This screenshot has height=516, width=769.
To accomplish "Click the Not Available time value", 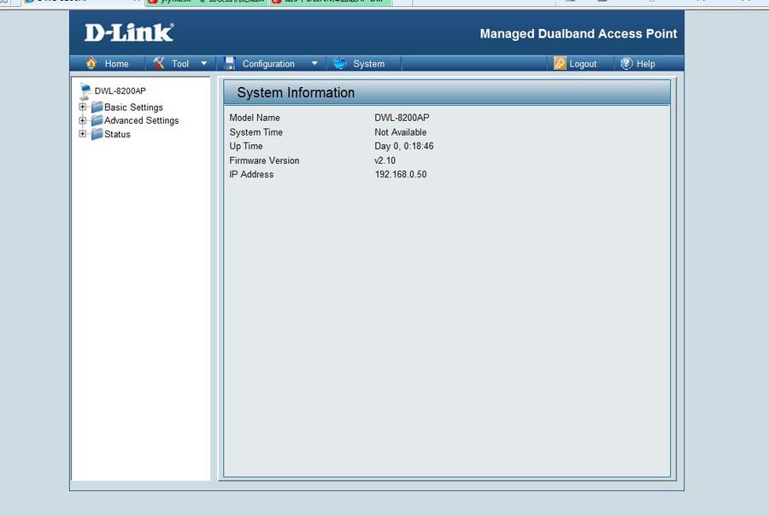I will point(401,132).
